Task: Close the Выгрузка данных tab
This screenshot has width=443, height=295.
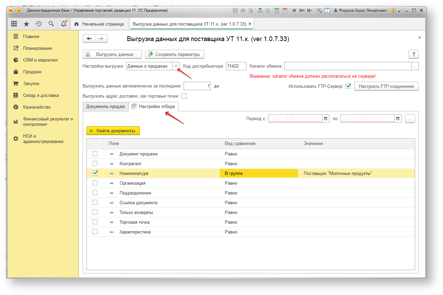Action: 250,24
